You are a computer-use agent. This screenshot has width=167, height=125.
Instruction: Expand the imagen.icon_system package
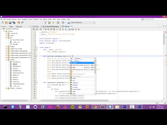[6, 49]
